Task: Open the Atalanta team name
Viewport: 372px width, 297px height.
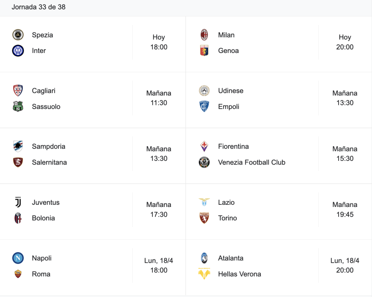Action: click(x=231, y=258)
